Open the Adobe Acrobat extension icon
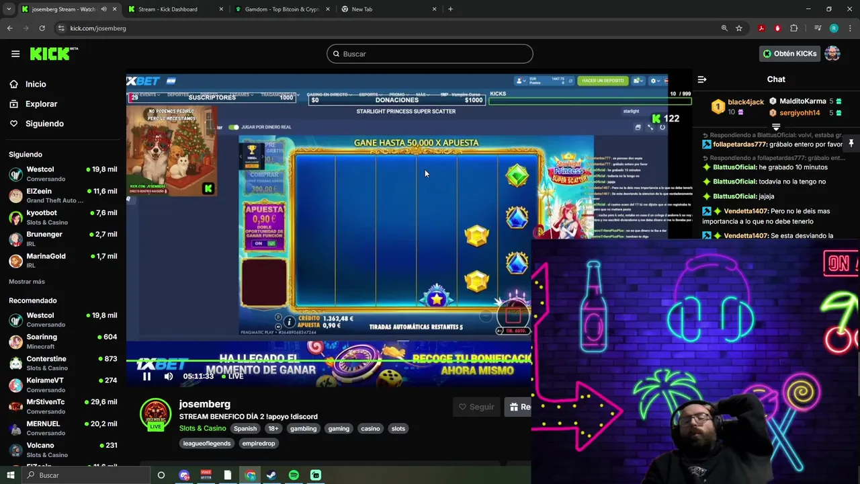Screen dimensions: 860x484 coord(761,28)
